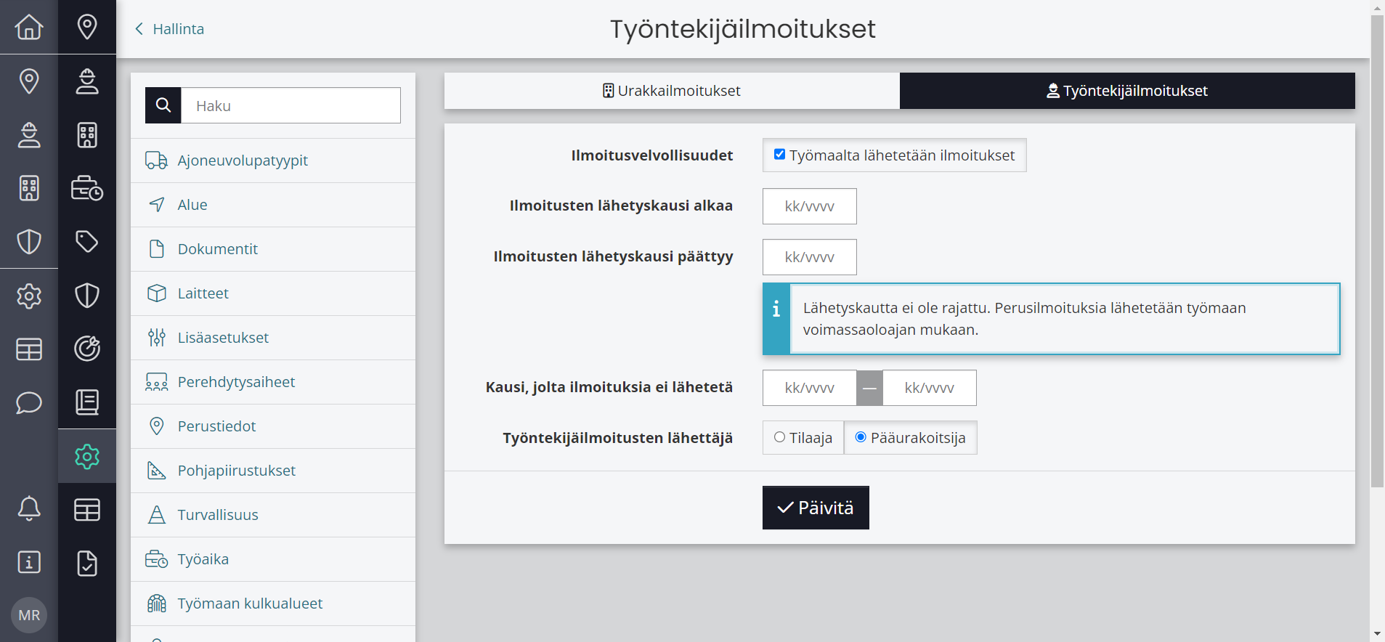Image resolution: width=1385 pixels, height=642 pixels.
Task: Select the highlighted green gear icon
Action: tap(87, 456)
